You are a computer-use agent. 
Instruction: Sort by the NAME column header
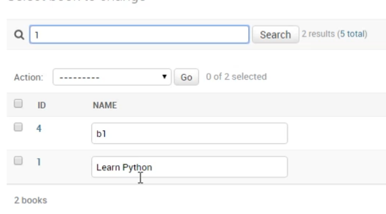point(105,105)
